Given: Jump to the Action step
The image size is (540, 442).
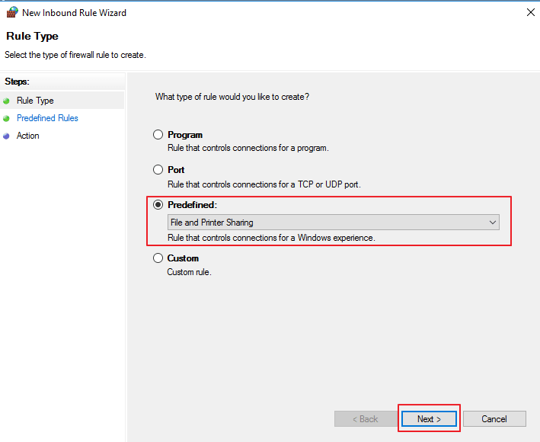Looking at the screenshot, I should coord(28,136).
